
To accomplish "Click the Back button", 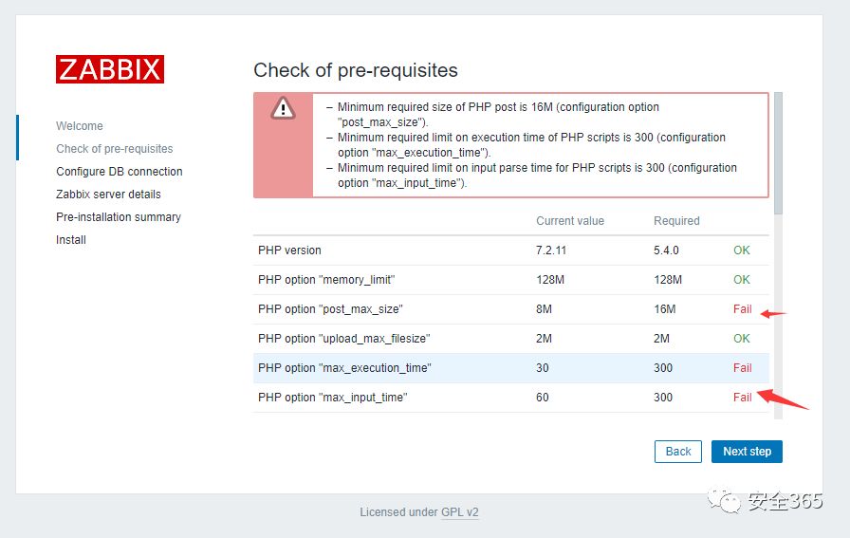I will coord(678,452).
